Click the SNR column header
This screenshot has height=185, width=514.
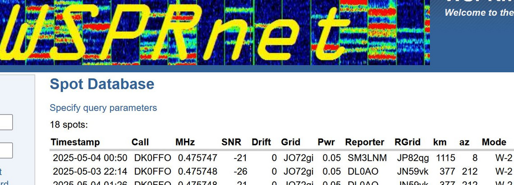pos(231,142)
